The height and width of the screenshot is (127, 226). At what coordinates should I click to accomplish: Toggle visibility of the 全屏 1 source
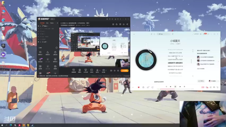38,42
